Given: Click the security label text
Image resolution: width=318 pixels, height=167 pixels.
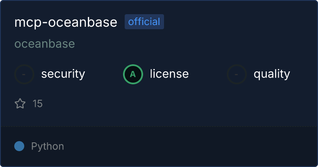Looking at the screenshot, I should coord(63,74).
